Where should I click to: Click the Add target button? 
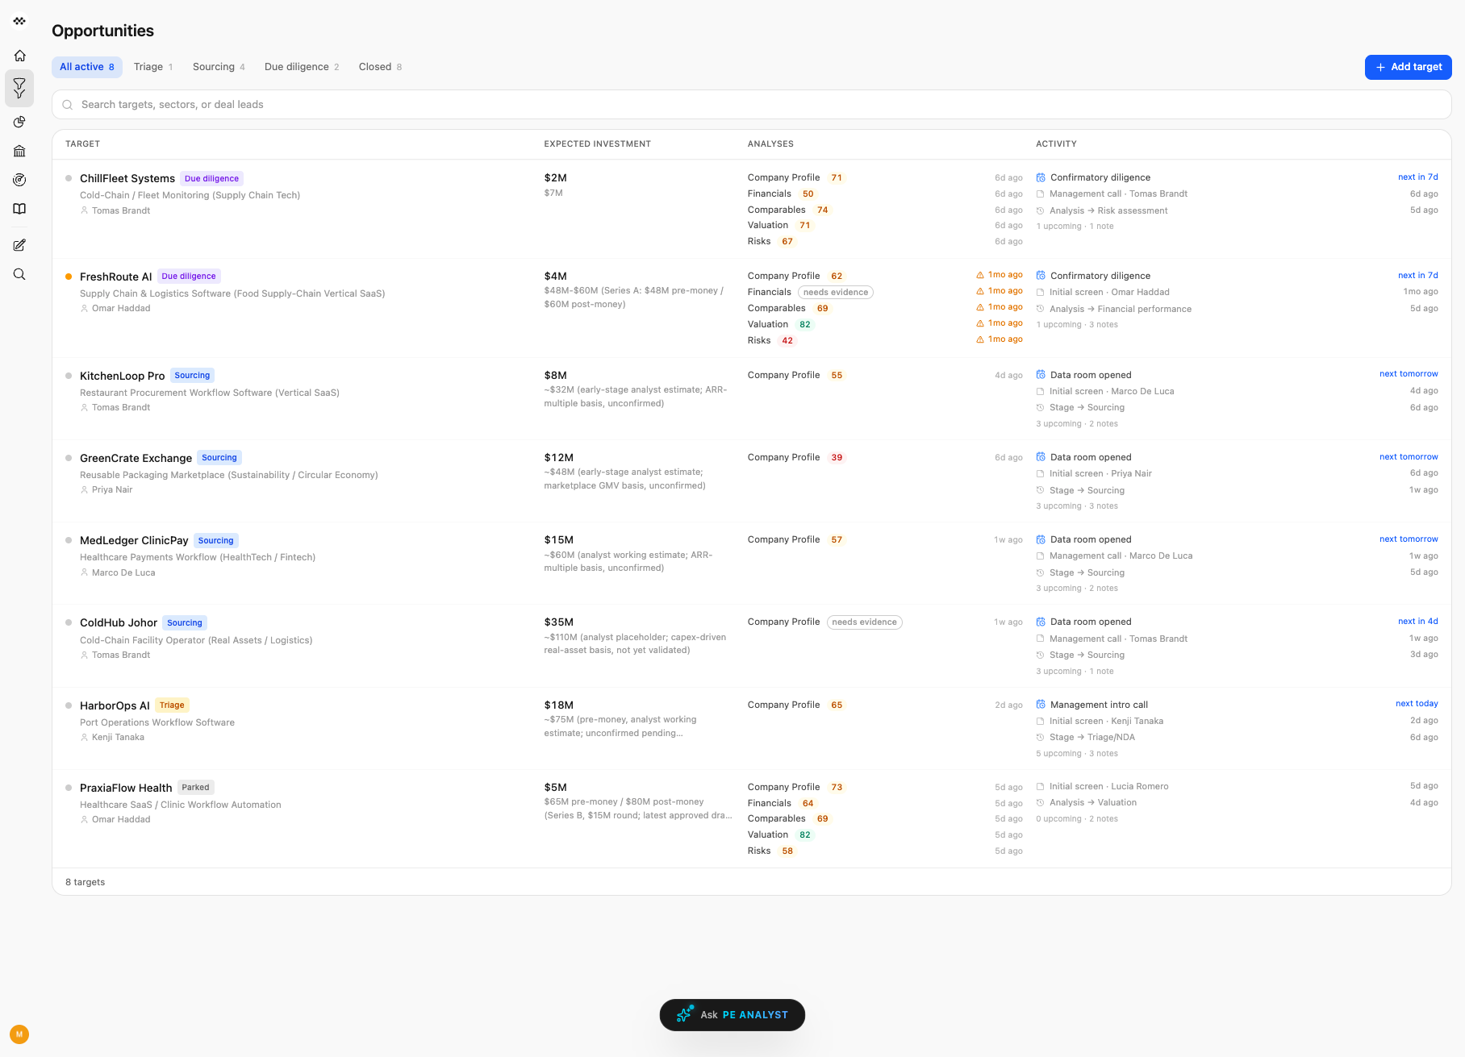point(1408,67)
